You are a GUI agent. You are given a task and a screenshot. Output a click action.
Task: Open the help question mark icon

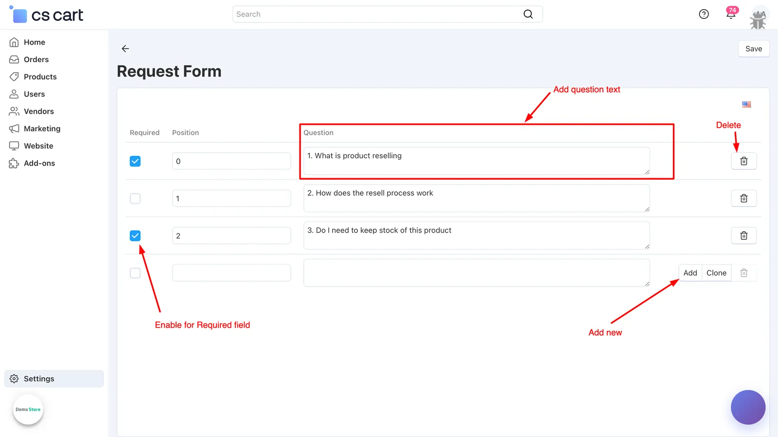pos(704,14)
